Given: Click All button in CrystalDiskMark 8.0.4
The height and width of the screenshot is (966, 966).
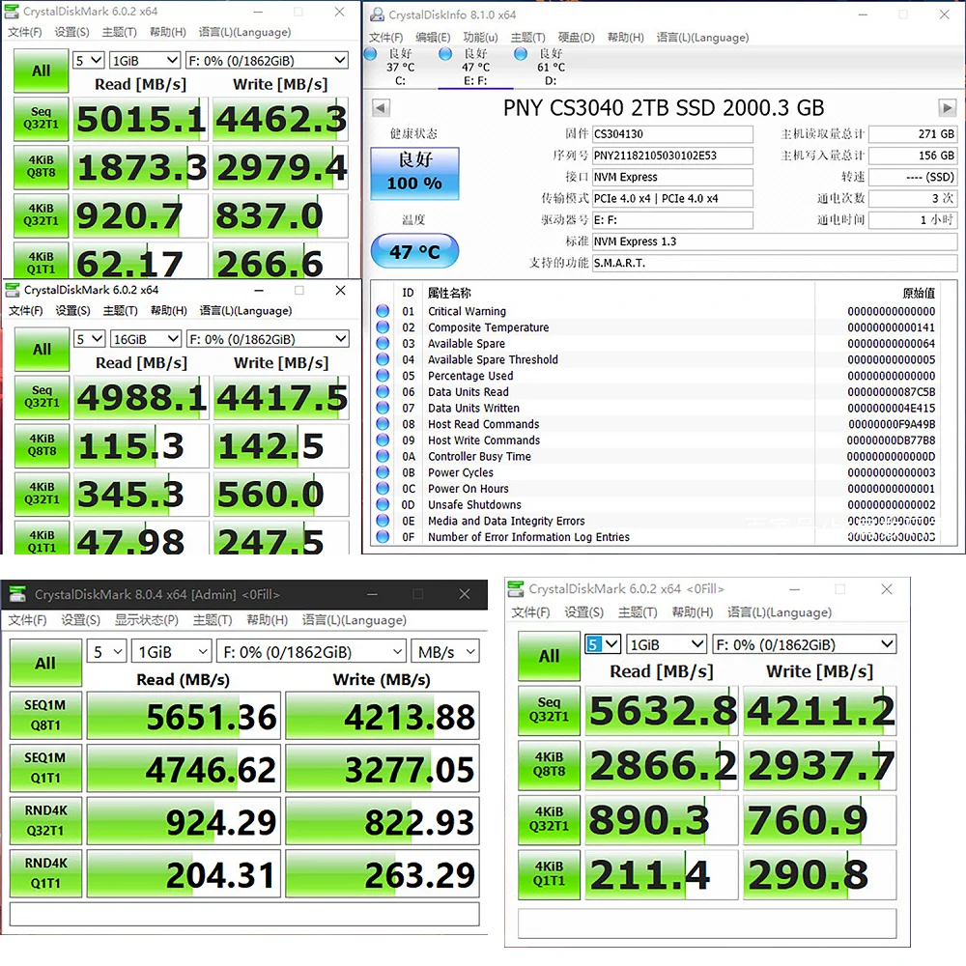Looking at the screenshot, I should (x=45, y=663).
